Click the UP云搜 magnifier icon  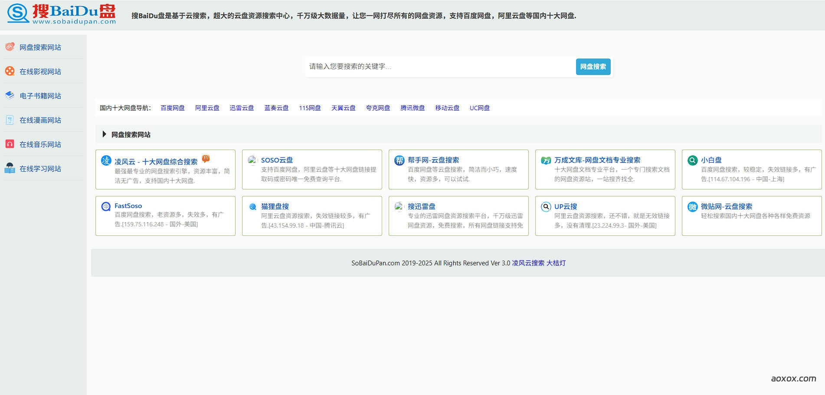(546, 207)
